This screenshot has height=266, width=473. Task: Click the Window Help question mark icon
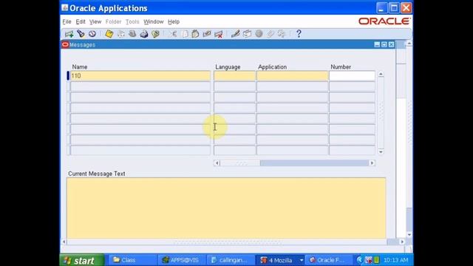[299, 34]
